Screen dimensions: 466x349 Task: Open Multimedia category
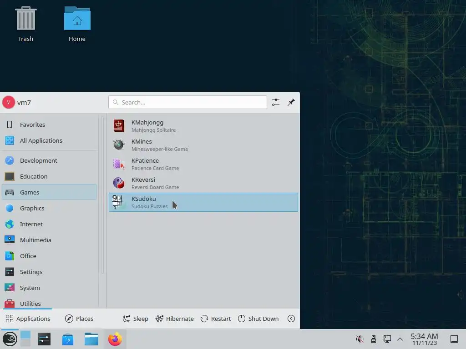click(x=49, y=240)
